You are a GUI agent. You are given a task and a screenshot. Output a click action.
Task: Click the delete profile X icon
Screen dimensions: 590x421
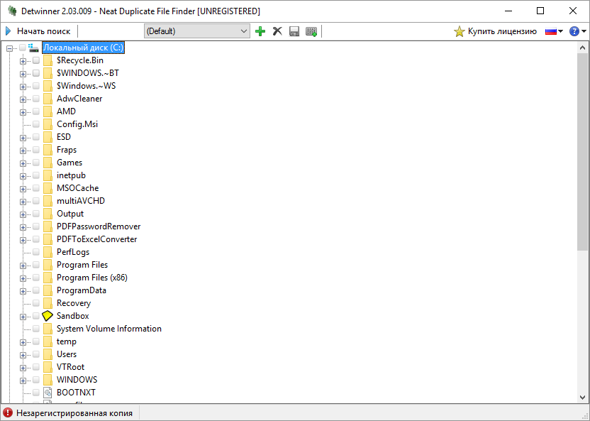click(x=277, y=31)
